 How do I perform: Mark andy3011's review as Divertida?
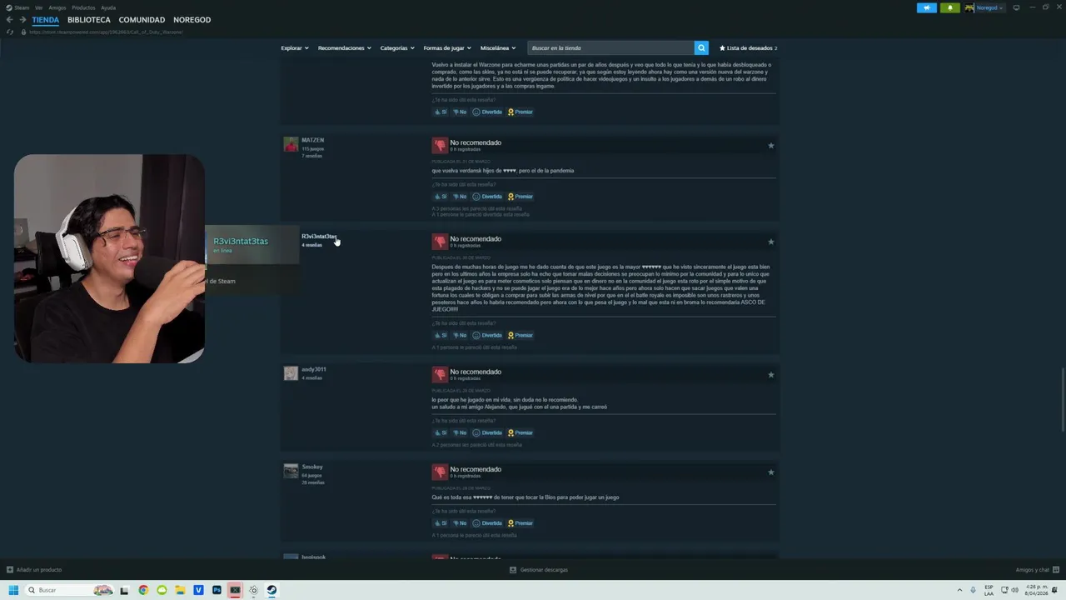[487, 432]
